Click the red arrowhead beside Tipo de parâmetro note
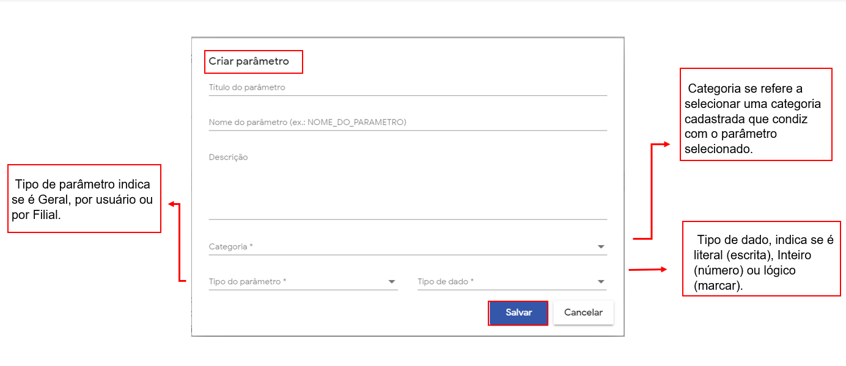Image resolution: width=846 pixels, height=366 pixels. point(172,204)
